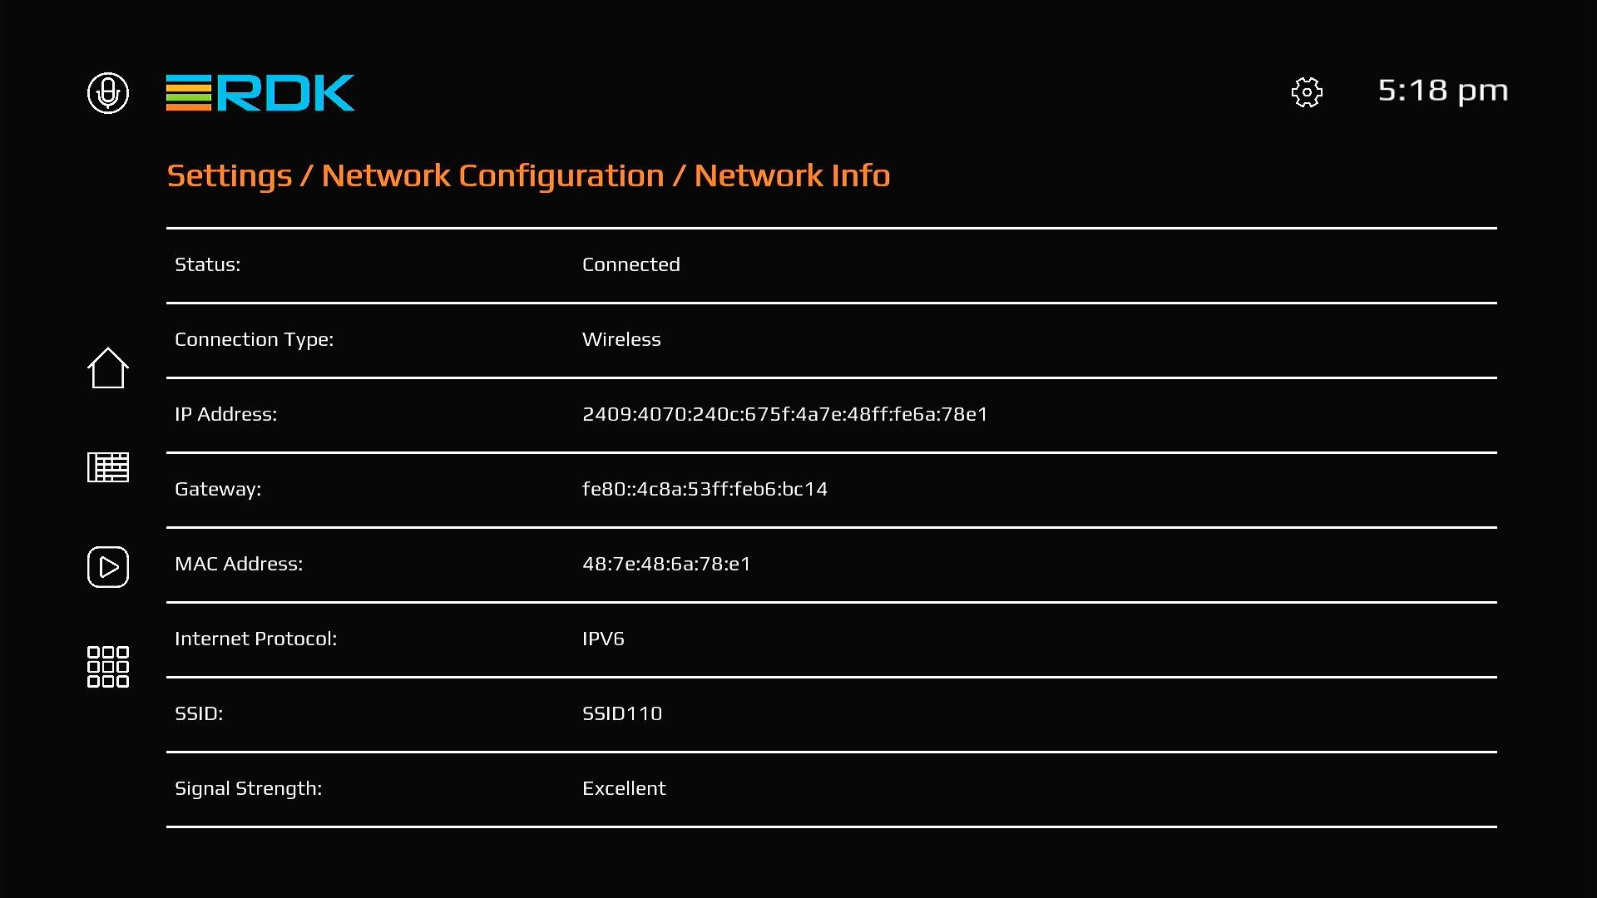Click the Settings breadcrumb title

click(x=230, y=176)
